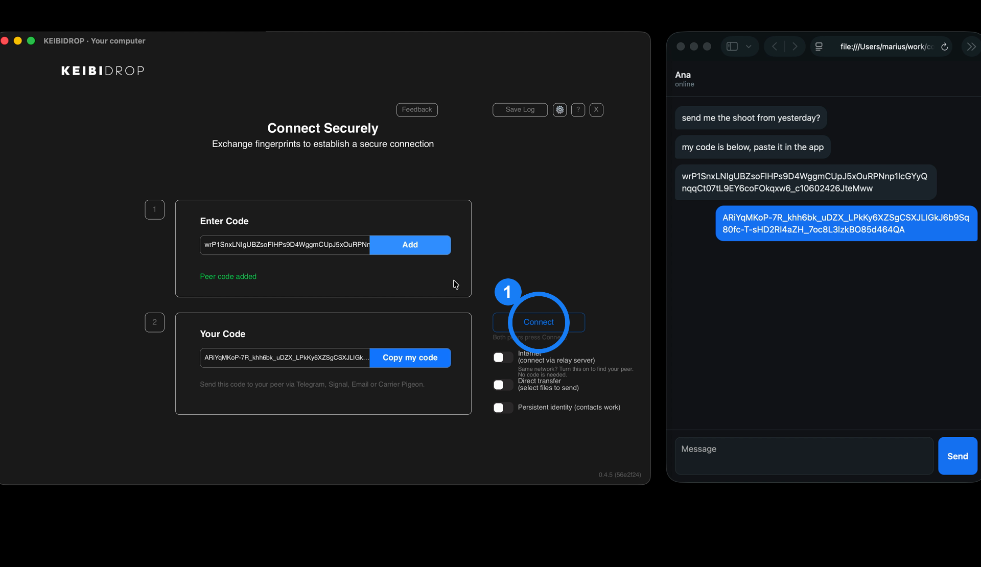Go forward using the browser forward arrow
Image resolution: width=981 pixels, height=567 pixels.
coord(795,46)
